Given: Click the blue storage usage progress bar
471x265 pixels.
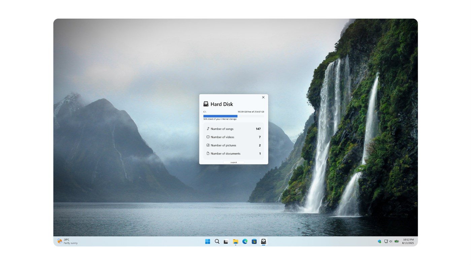Looking at the screenshot, I should point(220,115).
